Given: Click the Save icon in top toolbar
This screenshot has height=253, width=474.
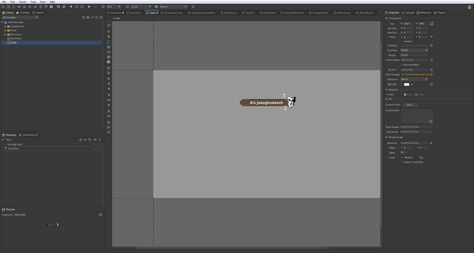Looking at the screenshot, I should pos(58,7).
